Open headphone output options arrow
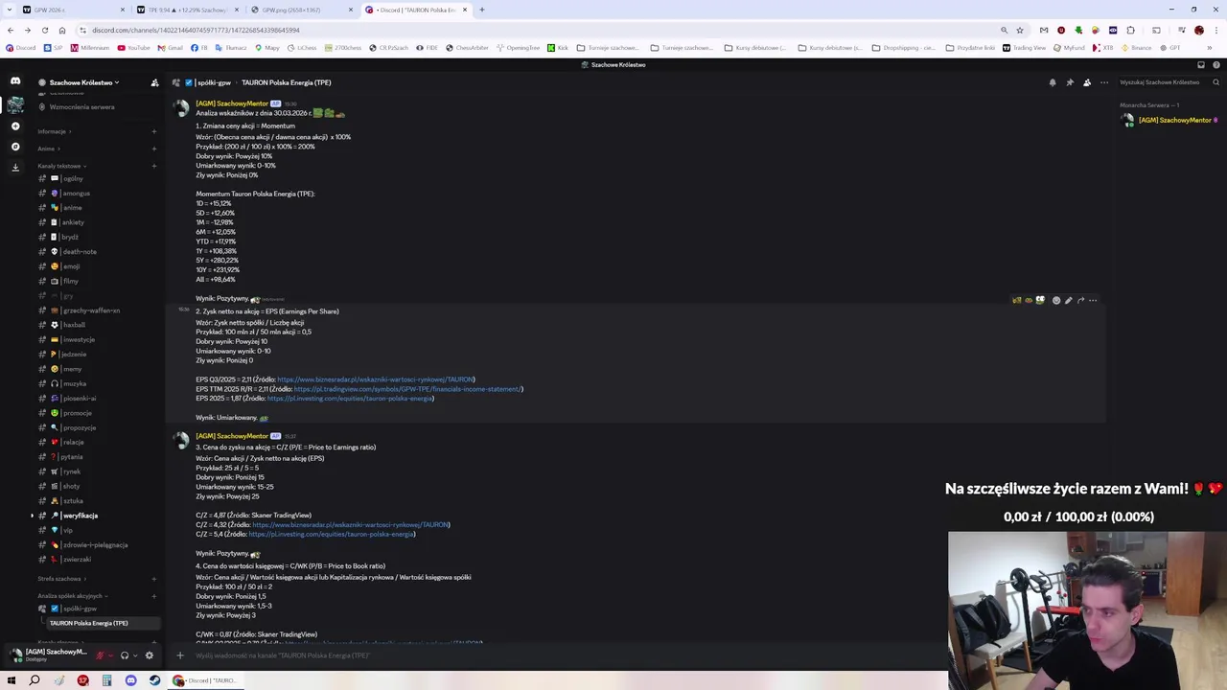 (x=135, y=655)
